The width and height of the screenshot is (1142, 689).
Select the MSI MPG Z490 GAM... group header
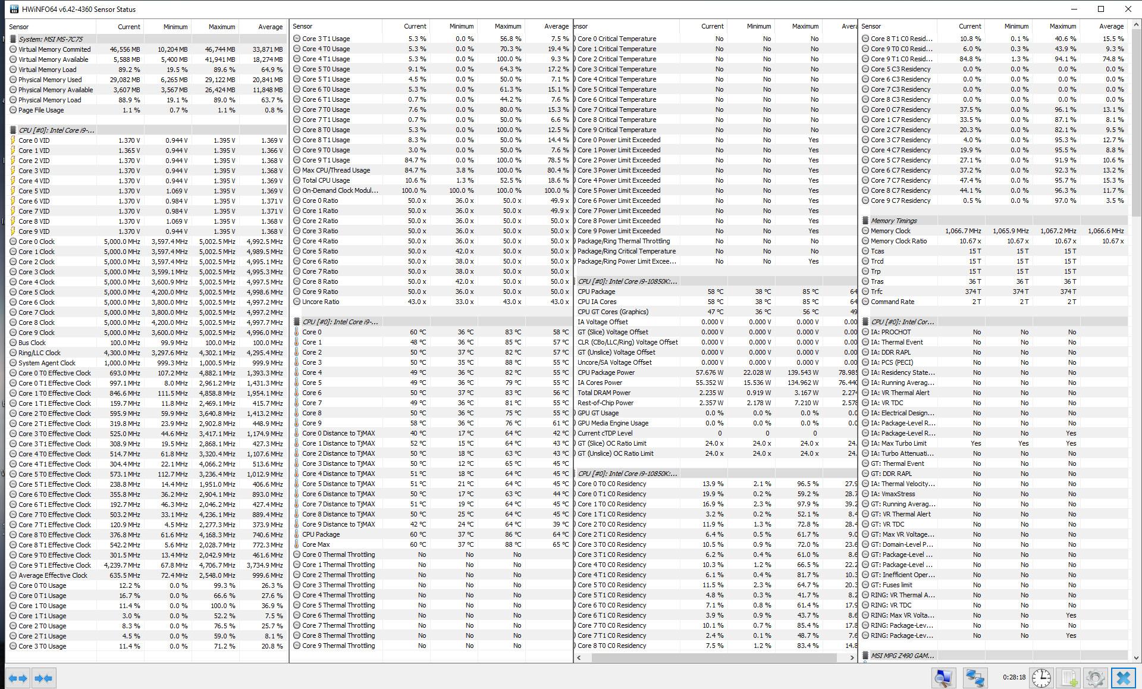click(994, 656)
